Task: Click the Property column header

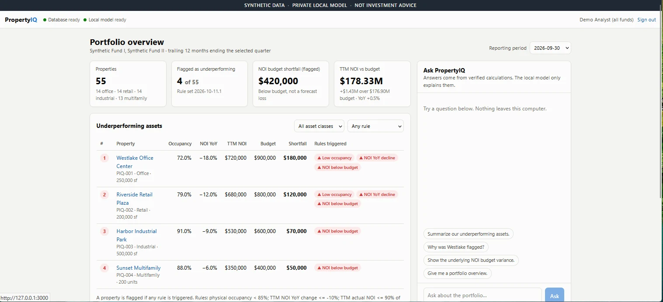Action: coord(125,144)
